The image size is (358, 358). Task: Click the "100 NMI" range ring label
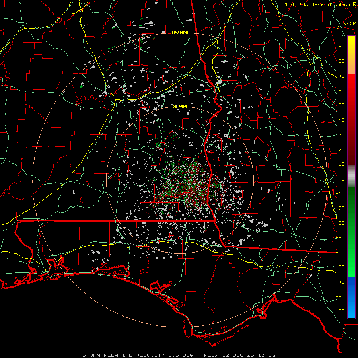pyautogui.click(x=180, y=33)
